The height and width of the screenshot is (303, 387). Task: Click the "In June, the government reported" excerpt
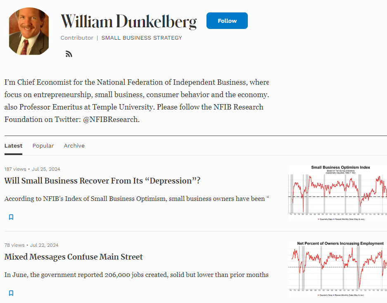(136, 275)
